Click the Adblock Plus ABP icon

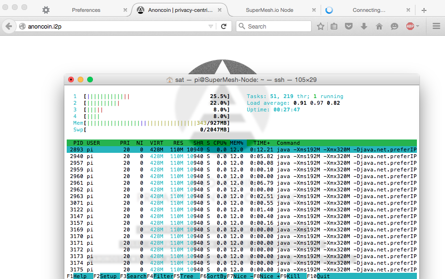click(x=410, y=26)
